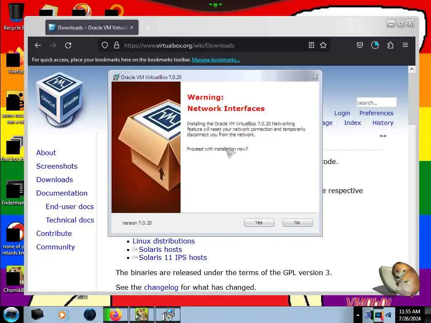
Task: Open the tracking protection shield icon
Action: pyautogui.click(x=105, y=45)
